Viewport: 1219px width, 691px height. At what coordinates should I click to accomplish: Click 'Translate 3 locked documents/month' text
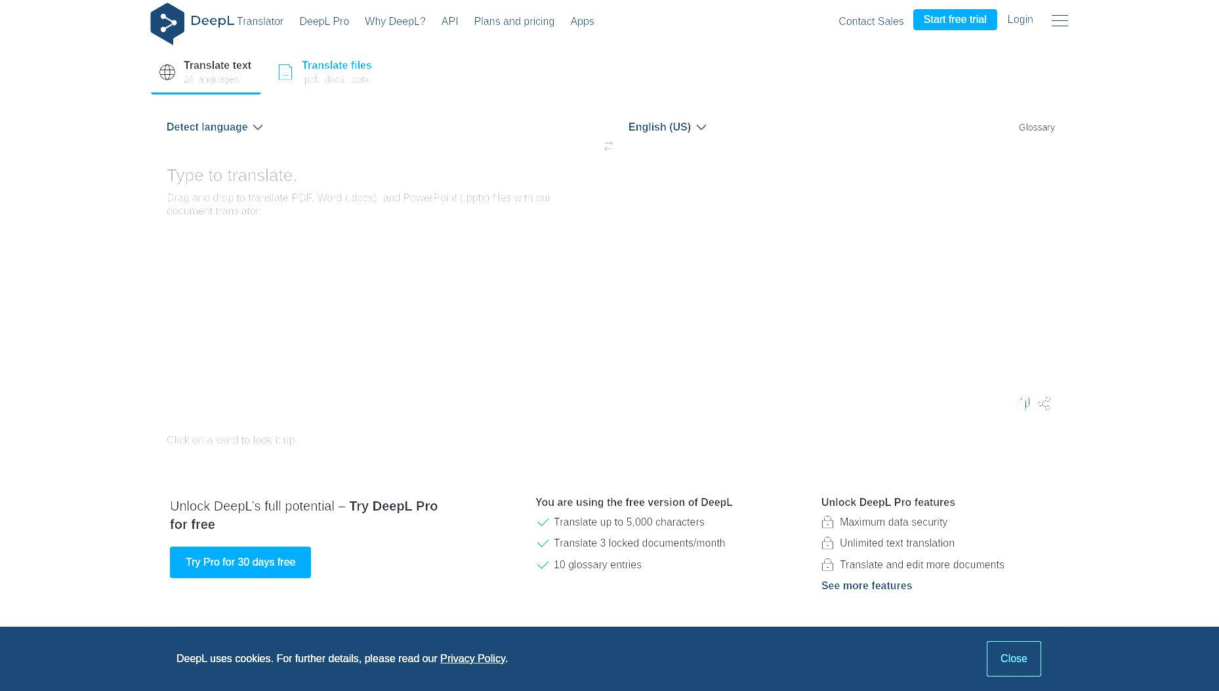point(640,543)
